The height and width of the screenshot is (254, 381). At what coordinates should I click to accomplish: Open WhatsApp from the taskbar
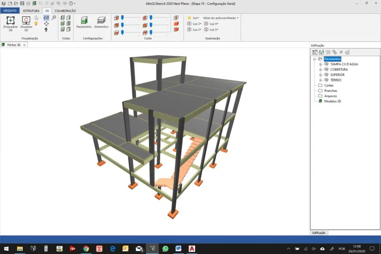pos(165,248)
